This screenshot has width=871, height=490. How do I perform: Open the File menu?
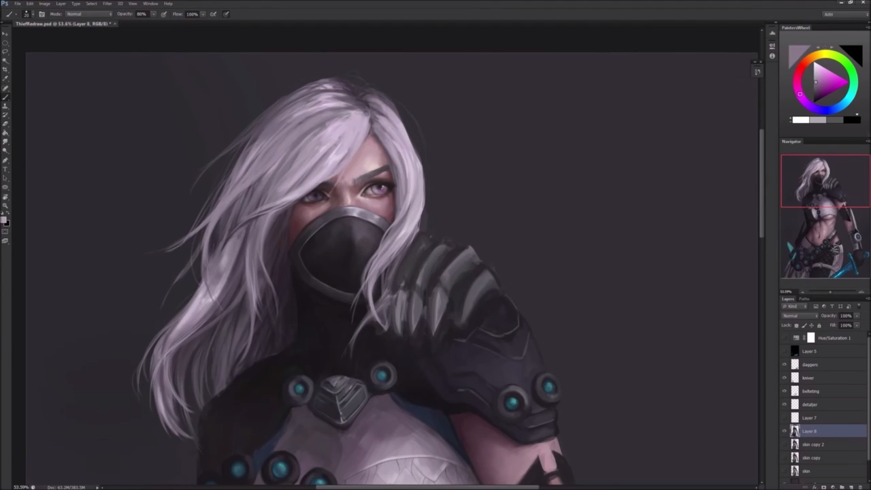click(x=18, y=3)
